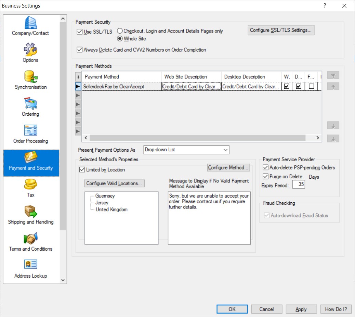The width and height of the screenshot is (355, 317).
Task: Click the Expiry Period input field
Action: 298,184
